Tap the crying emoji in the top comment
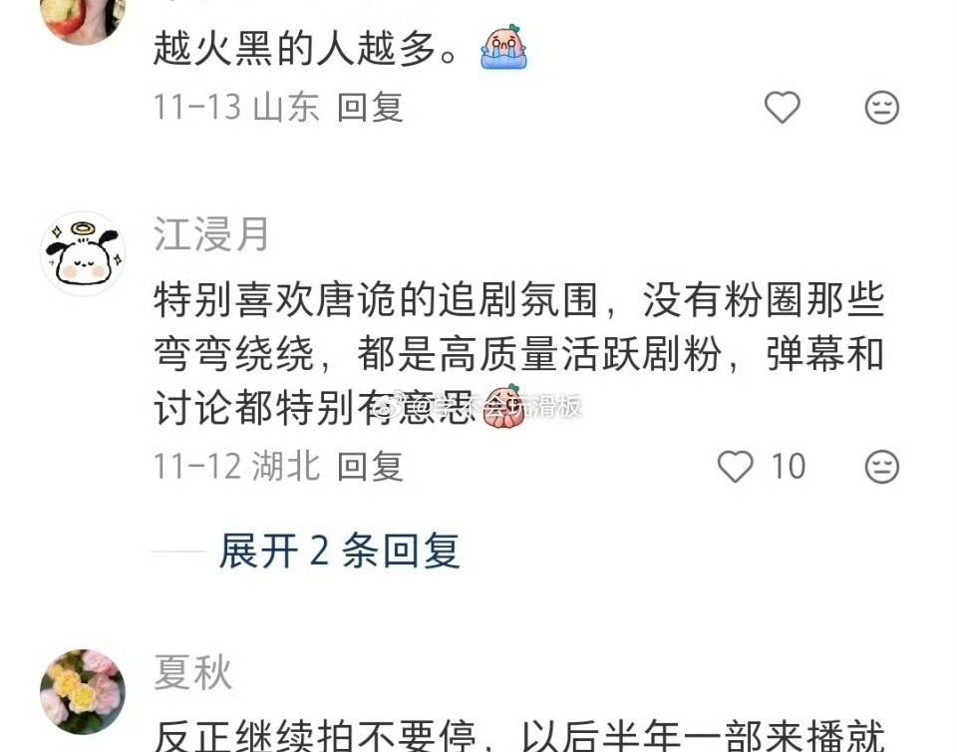This screenshot has width=957, height=752. [x=502, y=47]
